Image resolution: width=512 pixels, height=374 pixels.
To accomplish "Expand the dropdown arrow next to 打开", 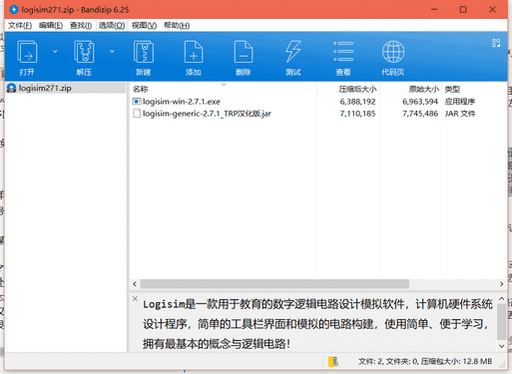I will click(55, 51).
